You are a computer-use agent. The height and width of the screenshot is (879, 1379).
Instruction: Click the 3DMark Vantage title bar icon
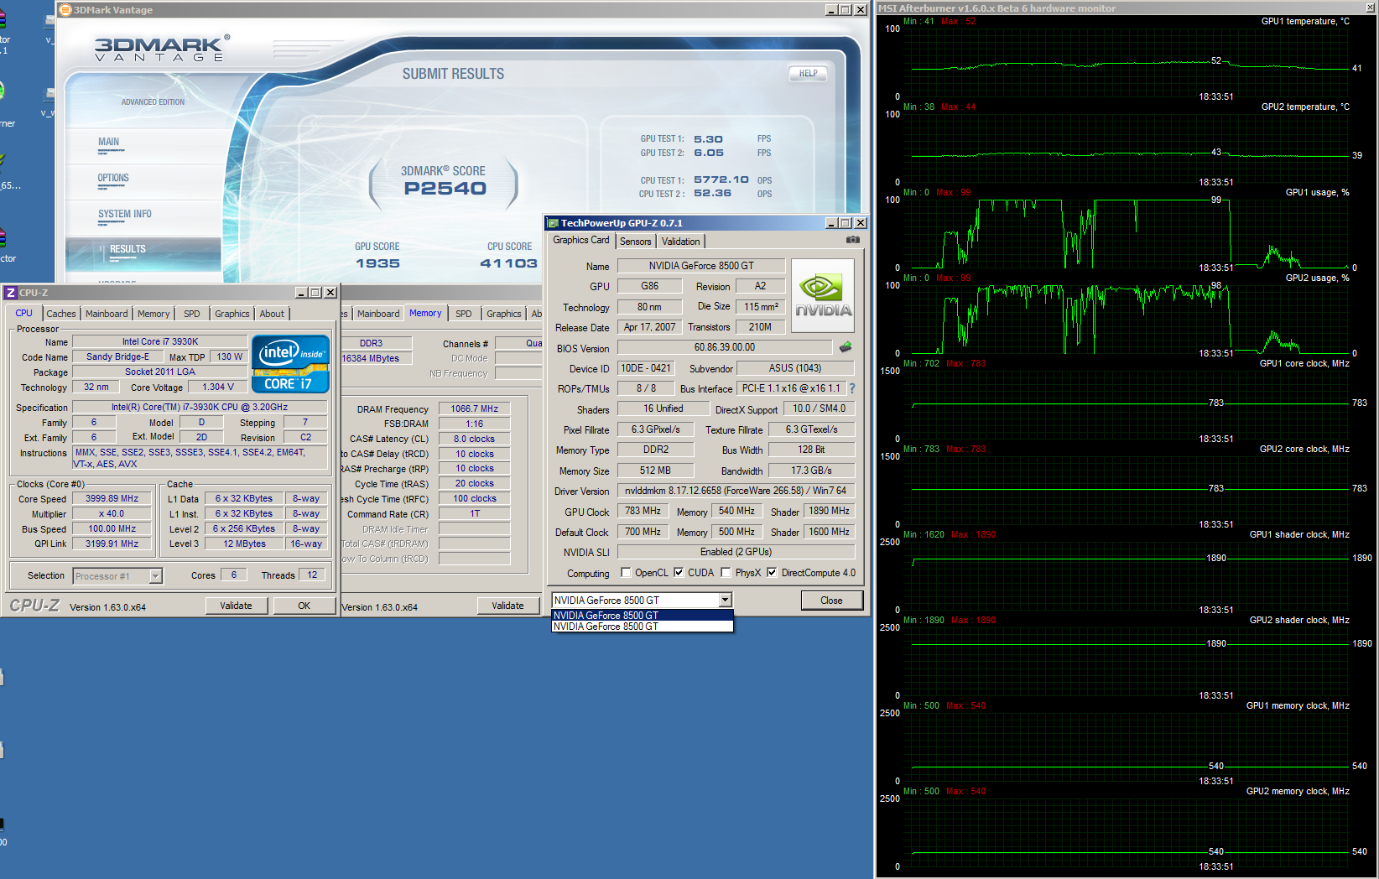pos(65,10)
